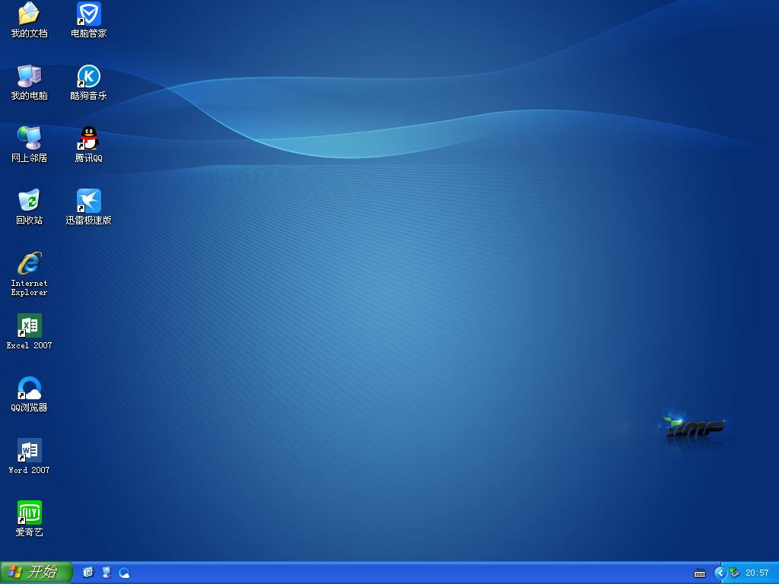Launch 电脑管家 Tencent PC Manager
Image resolution: width=779 pixels, height=584 pixels.
point(89,19)
